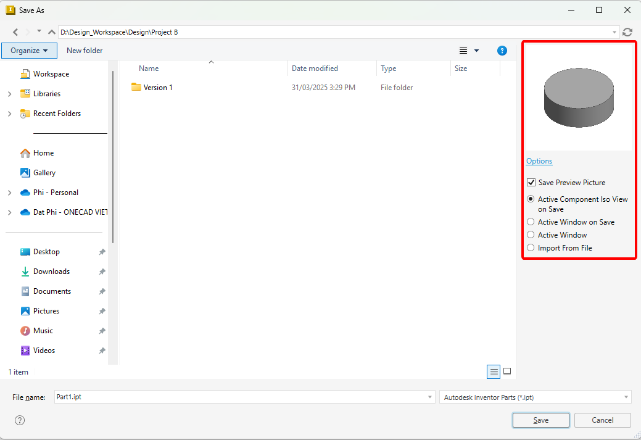The height and width of the screenshot is (440, 641).
Task: Select Phi - Personal OneDrive
Action: (x=56, y=193)
